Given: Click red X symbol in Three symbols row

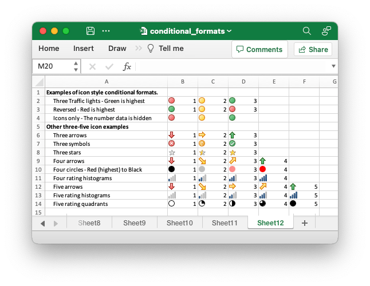Looking at the screenshot, I should point(172,143).
